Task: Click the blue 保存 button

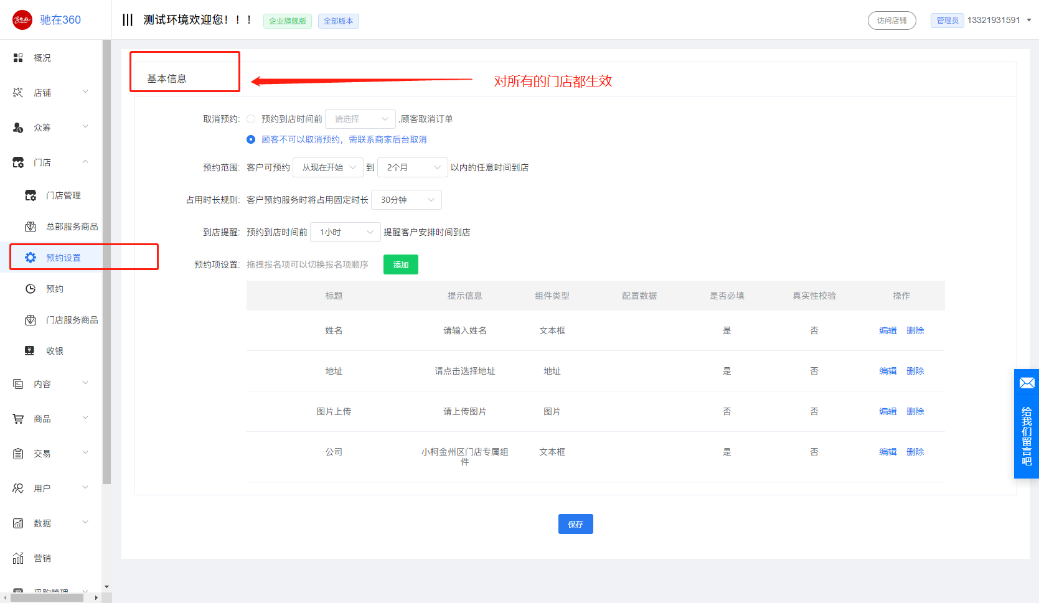Action: [576, 524]
